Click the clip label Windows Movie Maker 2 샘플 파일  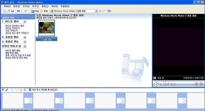coord(46,39)
